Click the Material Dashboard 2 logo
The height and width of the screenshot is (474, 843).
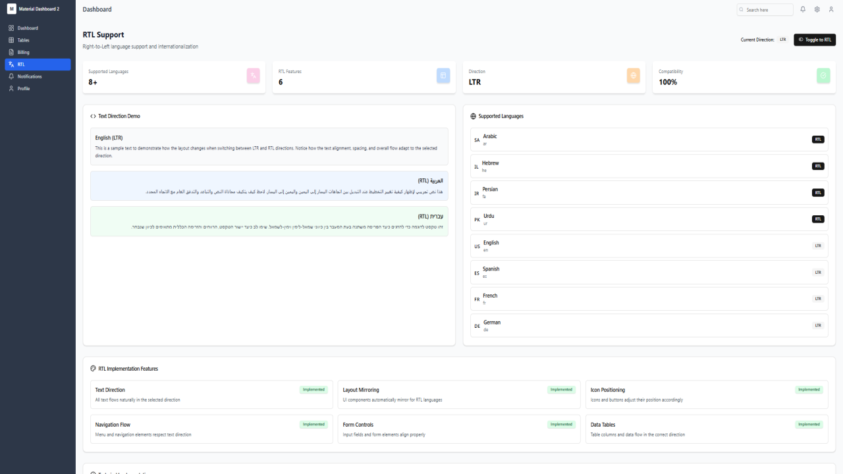(11, 9)
